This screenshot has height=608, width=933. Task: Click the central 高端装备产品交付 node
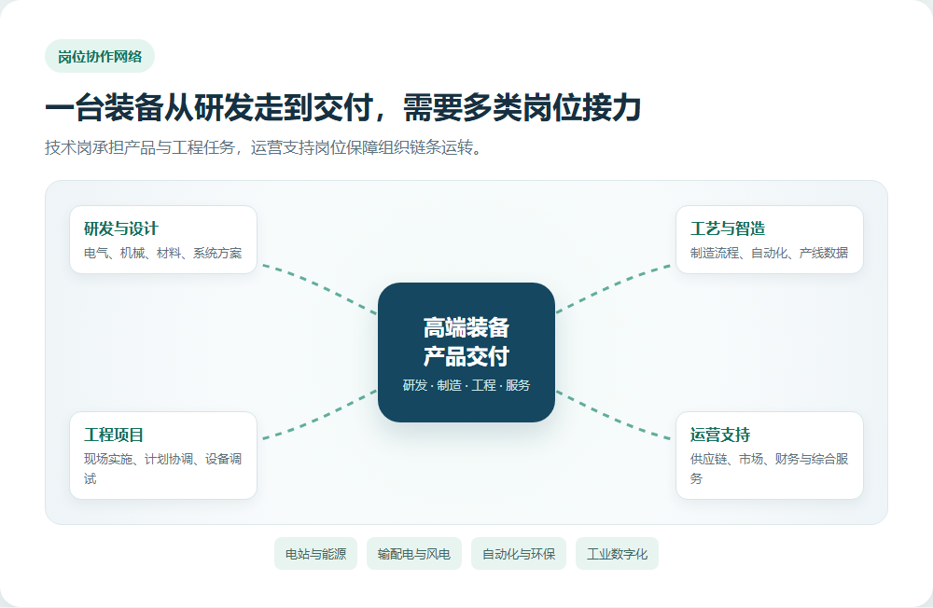click(x=466, y=352)
